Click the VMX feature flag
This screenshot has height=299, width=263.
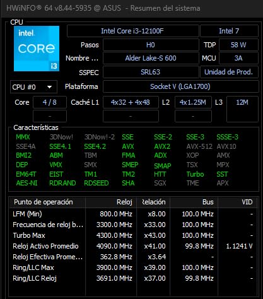pyautogui.click(x=56, y=165)
